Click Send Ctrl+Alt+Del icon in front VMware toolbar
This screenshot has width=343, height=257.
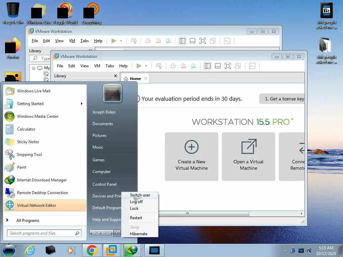click(159, 66)
